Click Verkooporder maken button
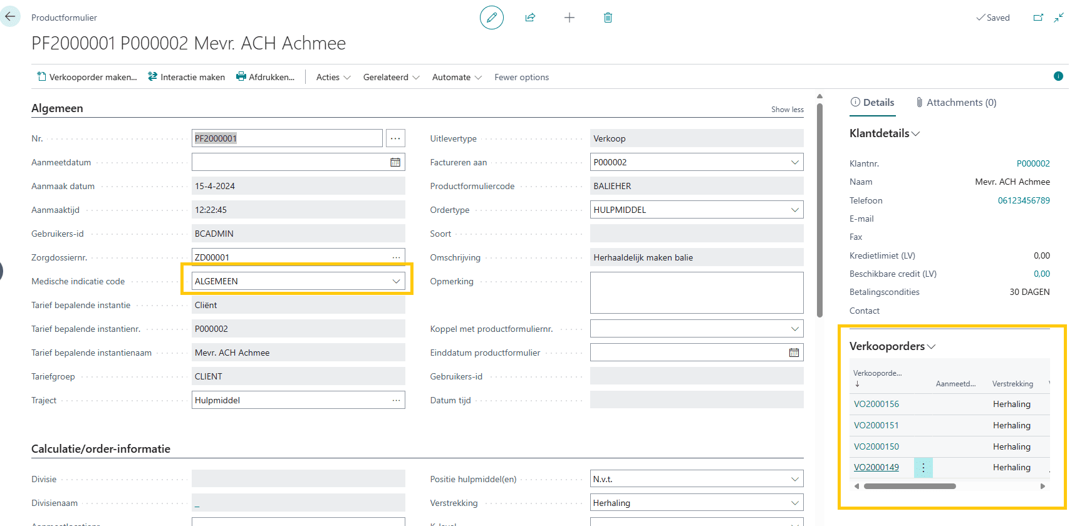Screen dimensions: 1087x526 click(x=87, y=77)
